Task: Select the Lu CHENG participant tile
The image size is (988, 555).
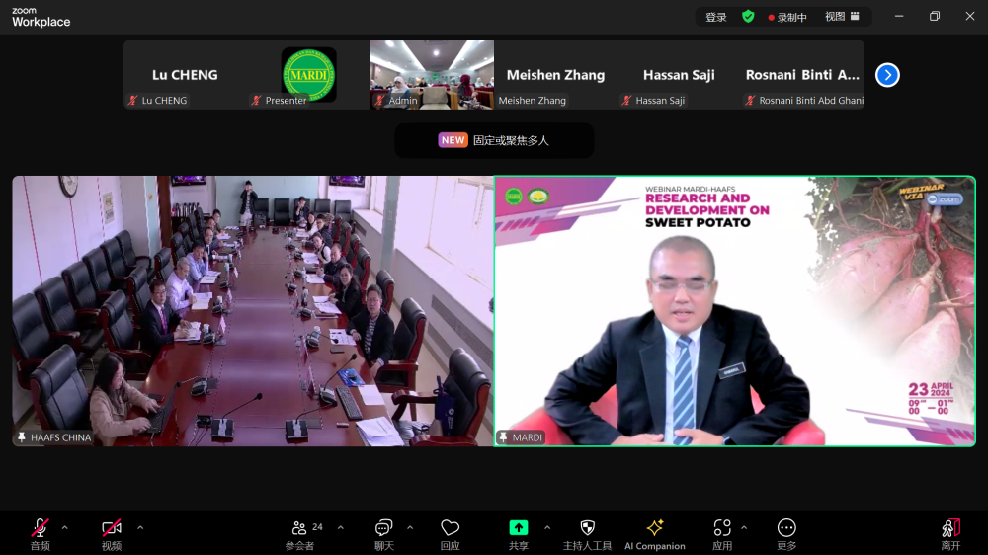Action: point(186,75)
